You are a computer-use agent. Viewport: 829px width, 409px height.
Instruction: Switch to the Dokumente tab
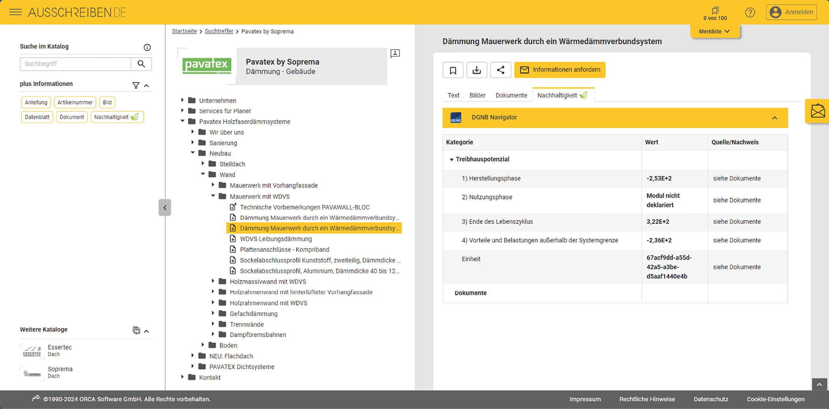511,95
